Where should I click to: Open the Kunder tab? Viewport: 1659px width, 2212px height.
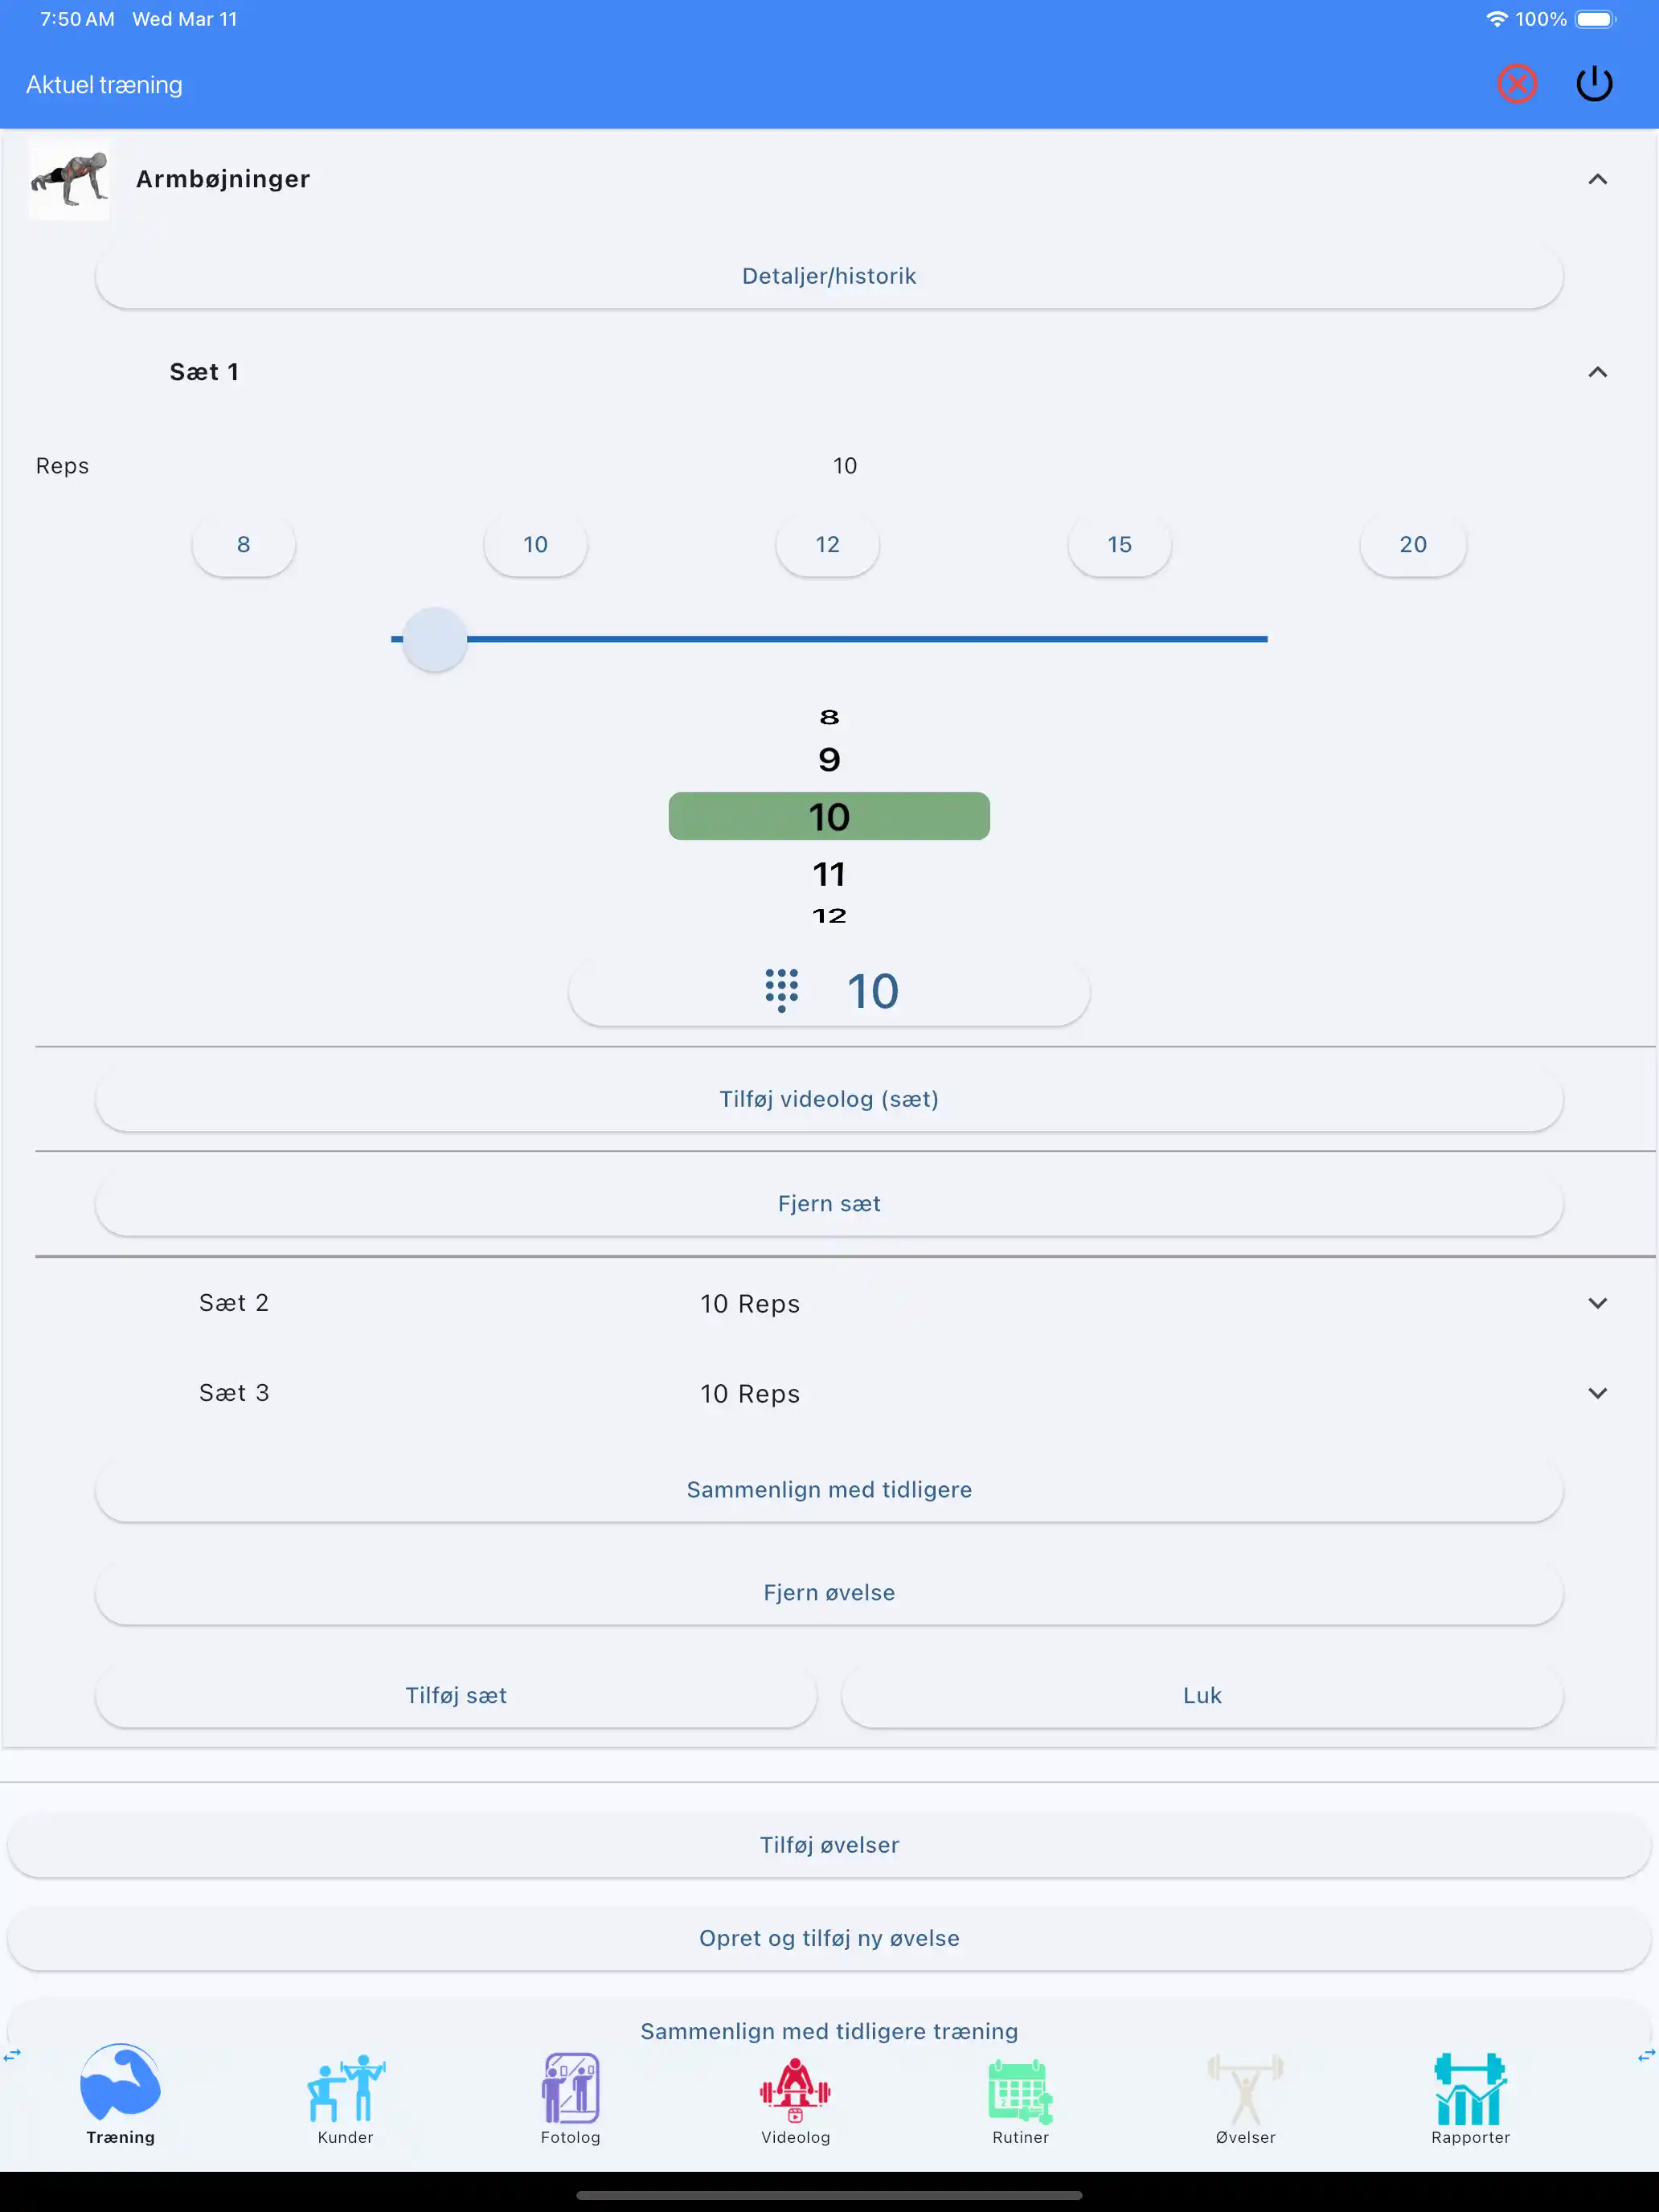point(345,2098)
